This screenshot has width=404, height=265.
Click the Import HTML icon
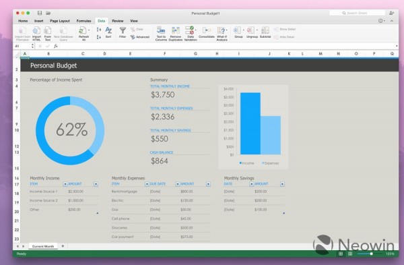pos(36,30)
